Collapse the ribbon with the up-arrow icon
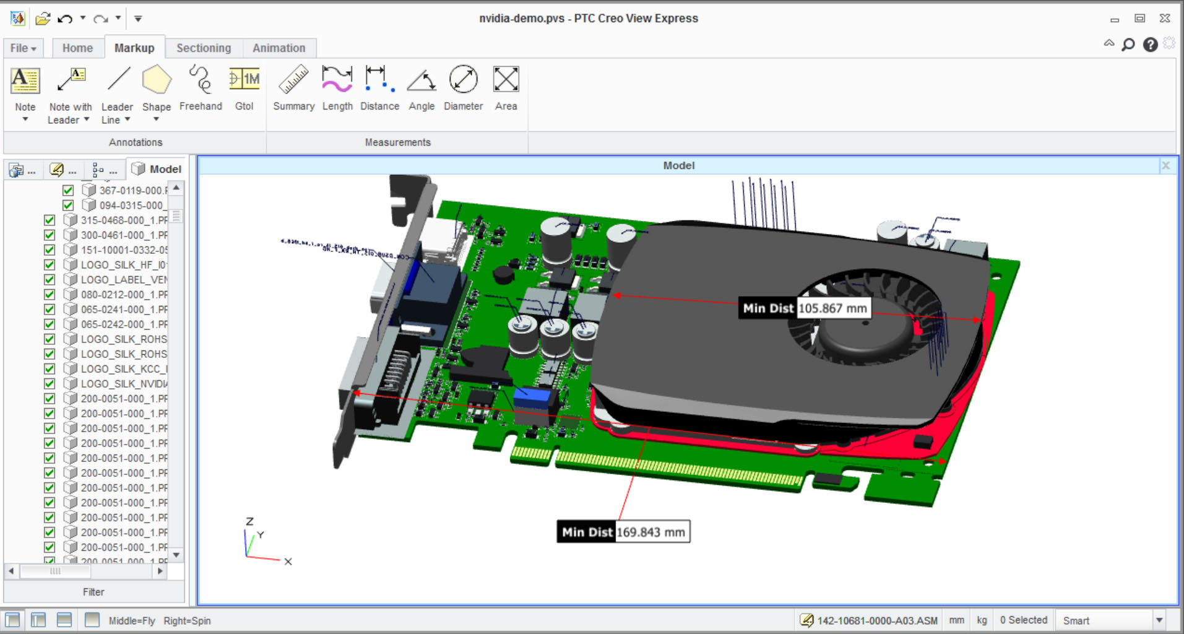The image size is (1184, 634). pos(1109,43)
